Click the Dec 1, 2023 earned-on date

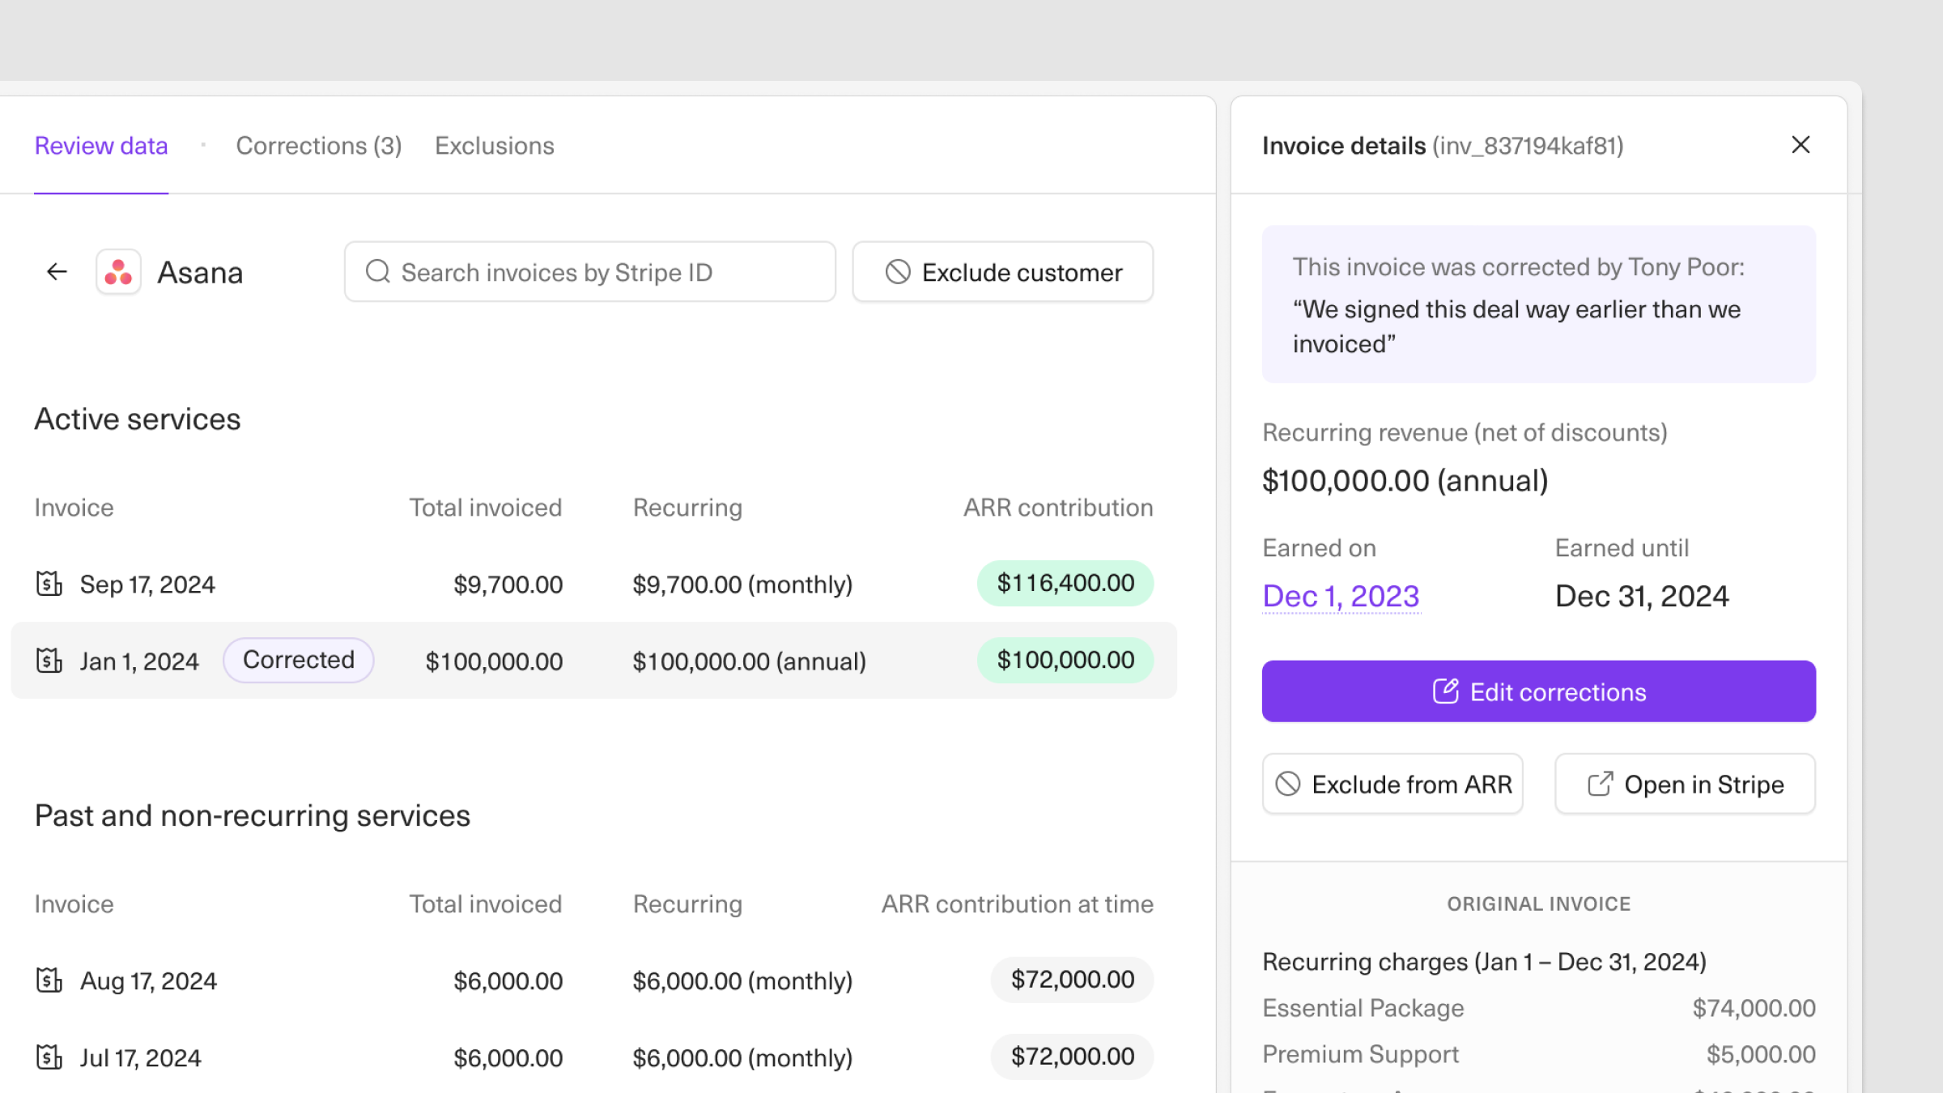[x=1341, y=596]
